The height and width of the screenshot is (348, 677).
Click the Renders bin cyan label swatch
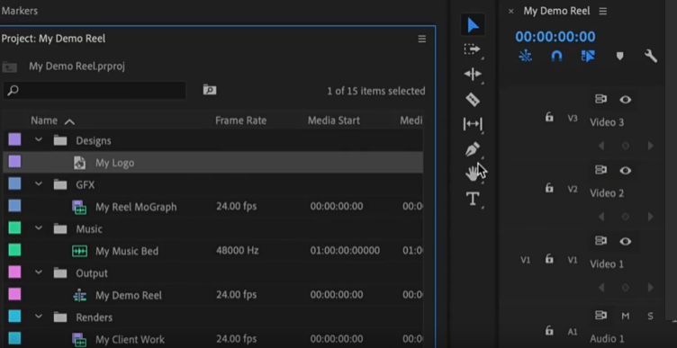(14, 317)
